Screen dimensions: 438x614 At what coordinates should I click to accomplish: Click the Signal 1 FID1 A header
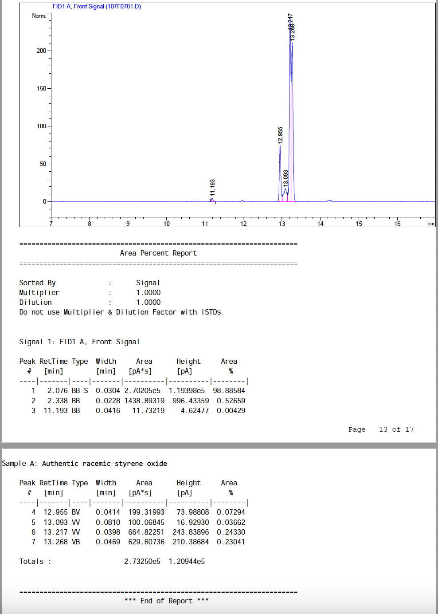[x=79, y=342]
